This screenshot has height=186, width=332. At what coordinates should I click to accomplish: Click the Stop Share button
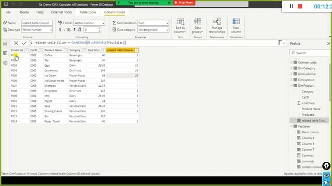pyautogui.click(x=184, y=3)
